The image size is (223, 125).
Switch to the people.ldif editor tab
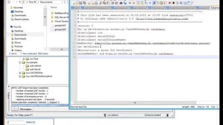(203, 8)
